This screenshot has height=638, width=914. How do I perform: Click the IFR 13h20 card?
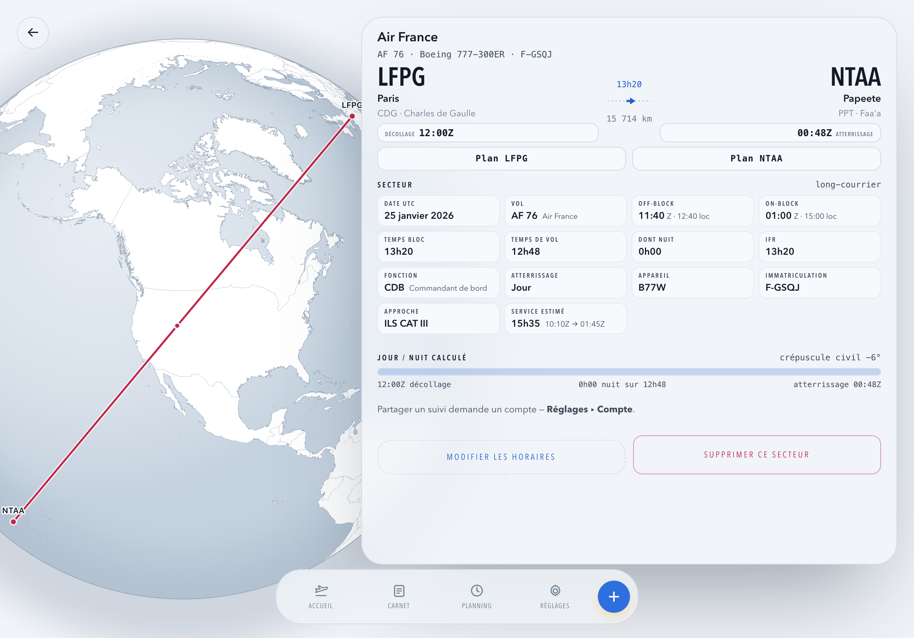(819, 246)
